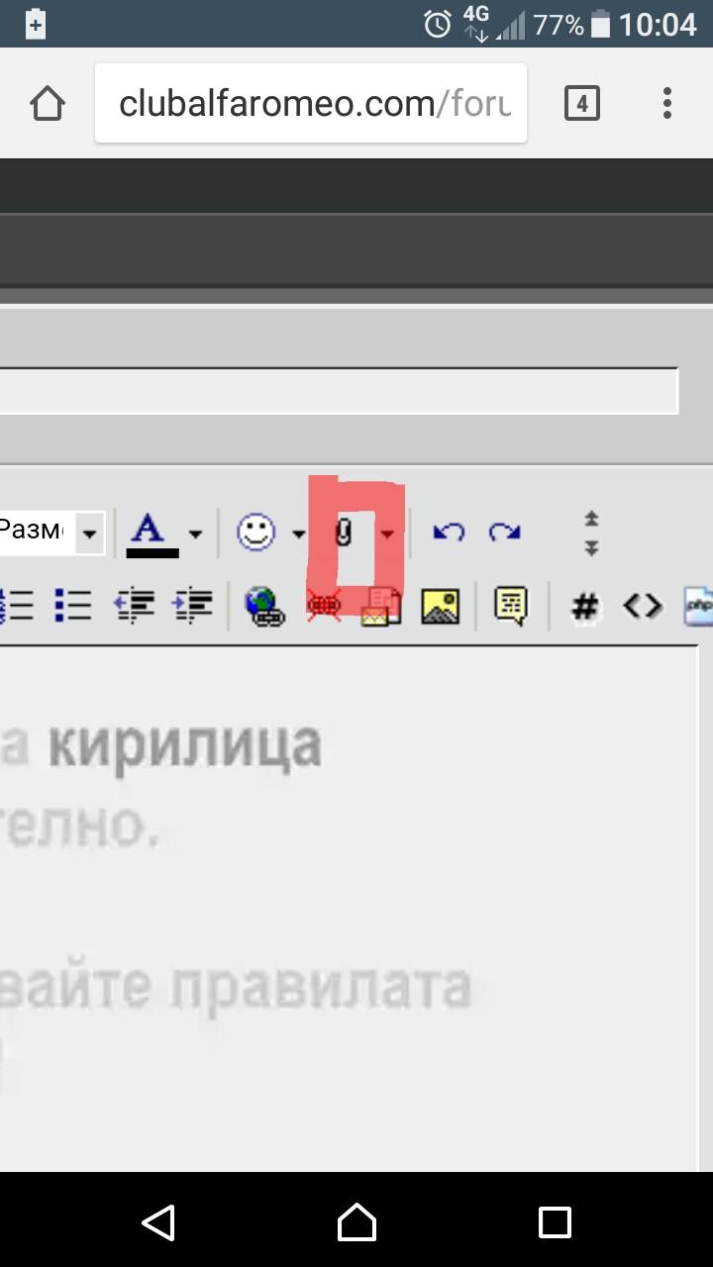Wrap selection in CODE tags (# icon)
This screenshot has width=713, height=1267.
pyautogui.click(x=585, y=606)
